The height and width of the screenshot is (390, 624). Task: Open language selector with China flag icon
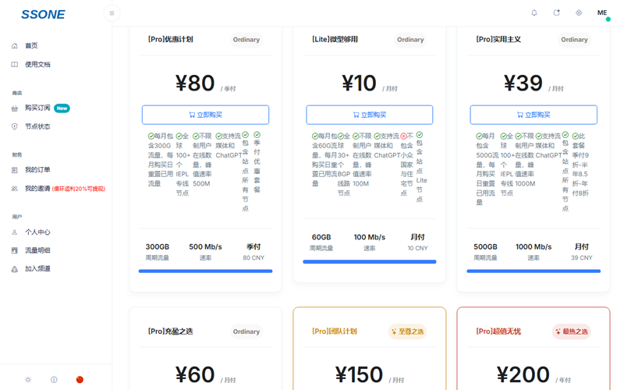[80, 380]
